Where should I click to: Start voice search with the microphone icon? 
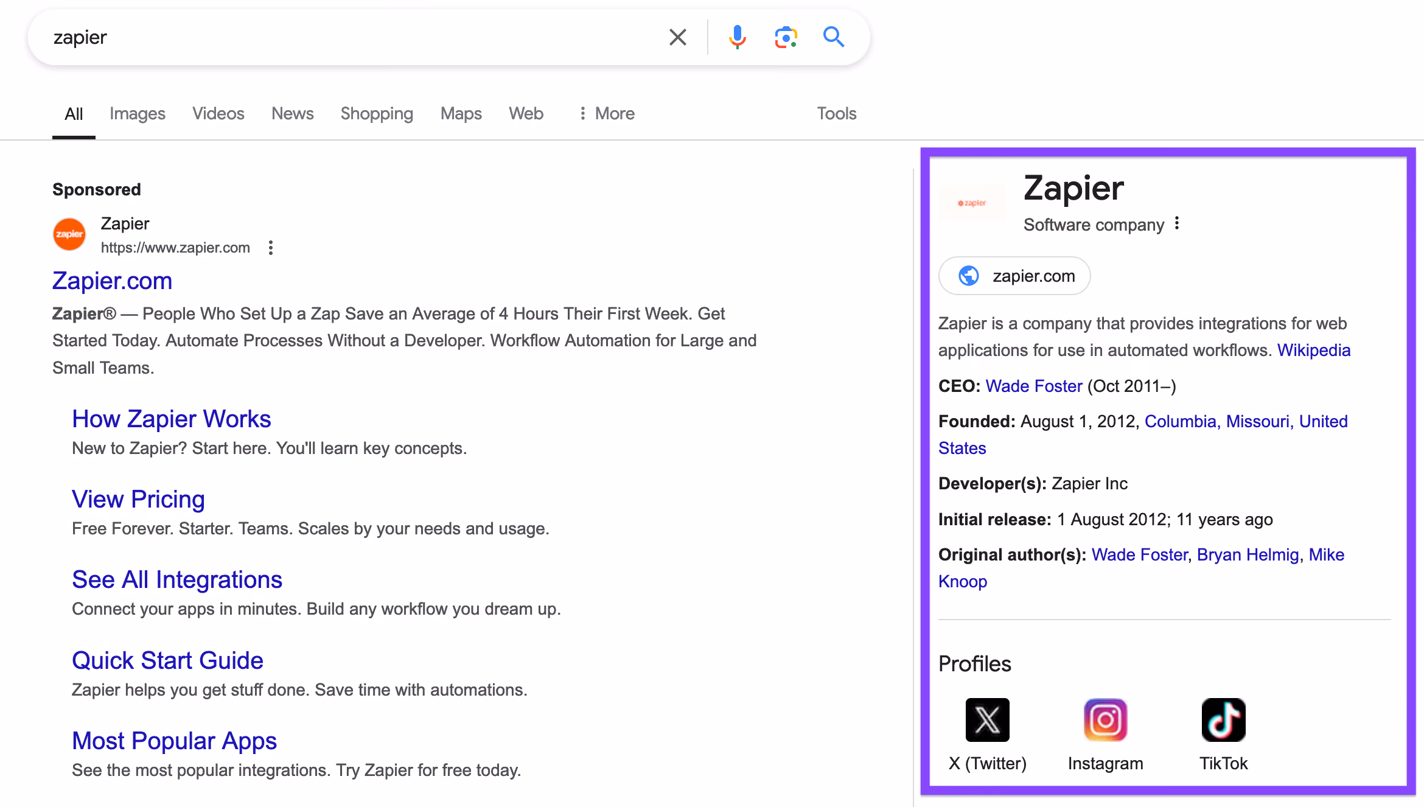point(737,37)
